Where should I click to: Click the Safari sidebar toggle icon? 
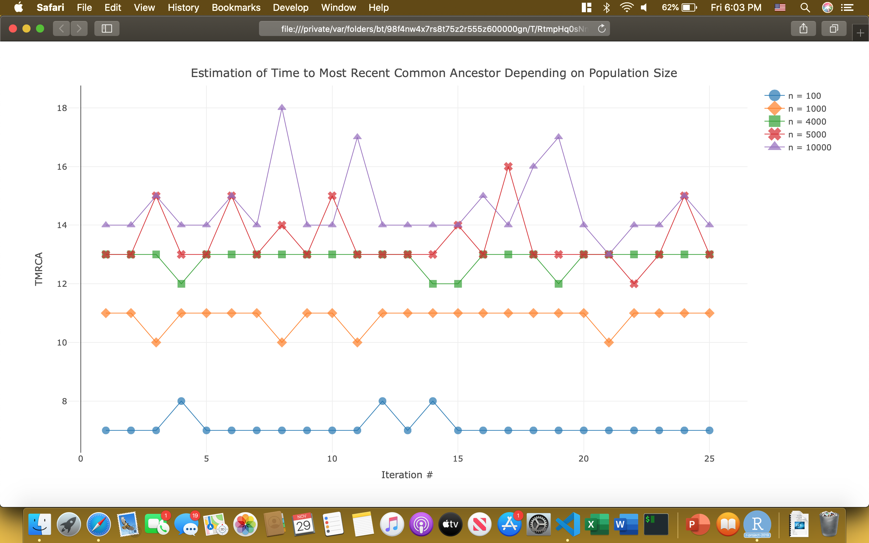tap(107, 29)
